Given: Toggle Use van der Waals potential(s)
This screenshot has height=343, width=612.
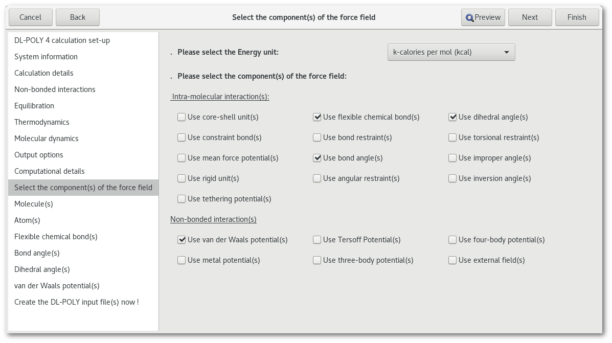Looking at the screenshot, I should click(x=182, y=240).
